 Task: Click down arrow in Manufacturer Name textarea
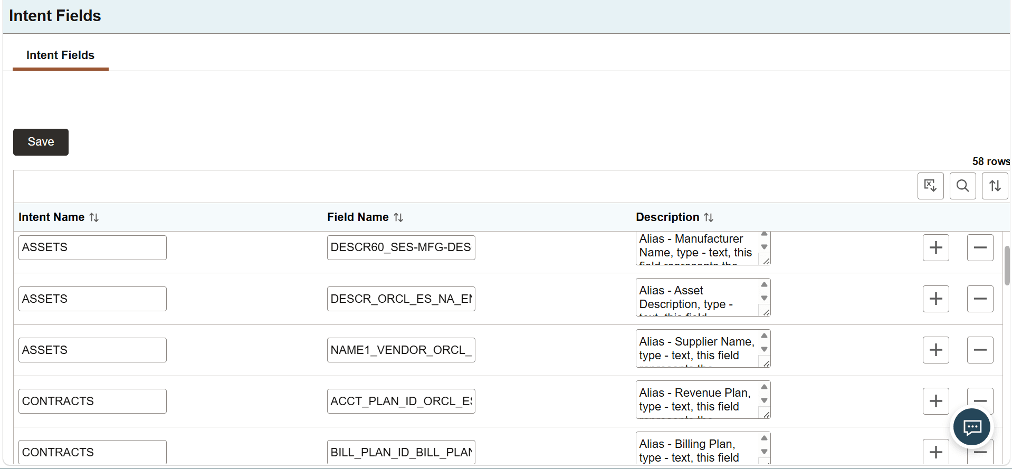click(764, 247)
